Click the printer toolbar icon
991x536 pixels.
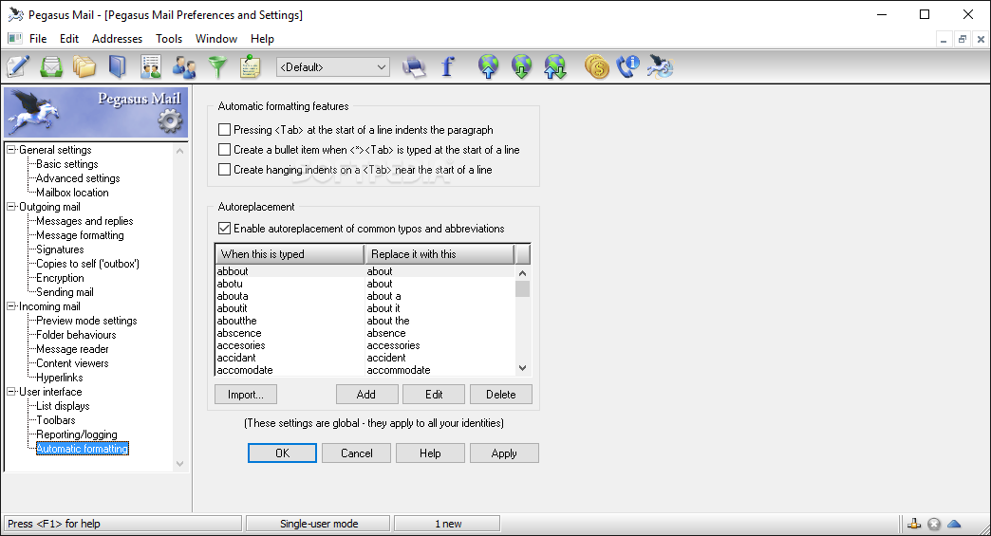coord(414,66)
